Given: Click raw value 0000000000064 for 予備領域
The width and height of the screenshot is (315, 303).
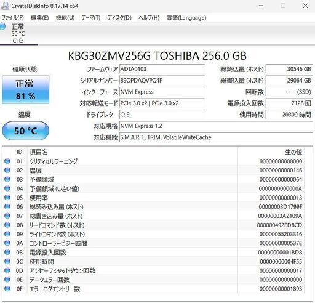Looking at the screenshot, I should pyautogui.click(x=281, y=179).
